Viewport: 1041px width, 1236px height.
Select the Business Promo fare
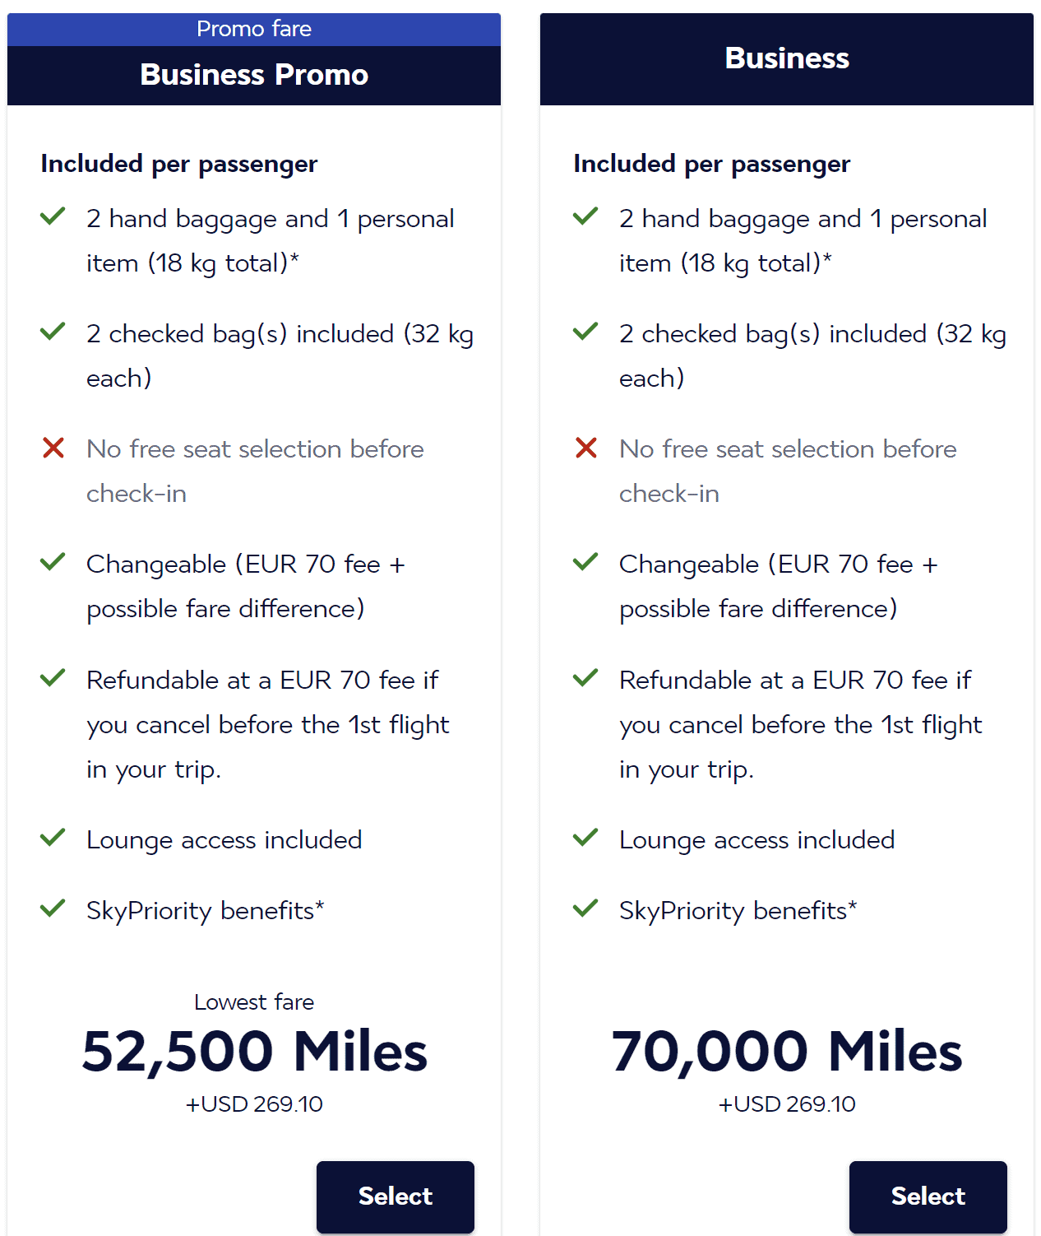395,1197
